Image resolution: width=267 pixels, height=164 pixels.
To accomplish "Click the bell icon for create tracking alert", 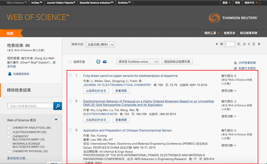I will tap(10, 74).
